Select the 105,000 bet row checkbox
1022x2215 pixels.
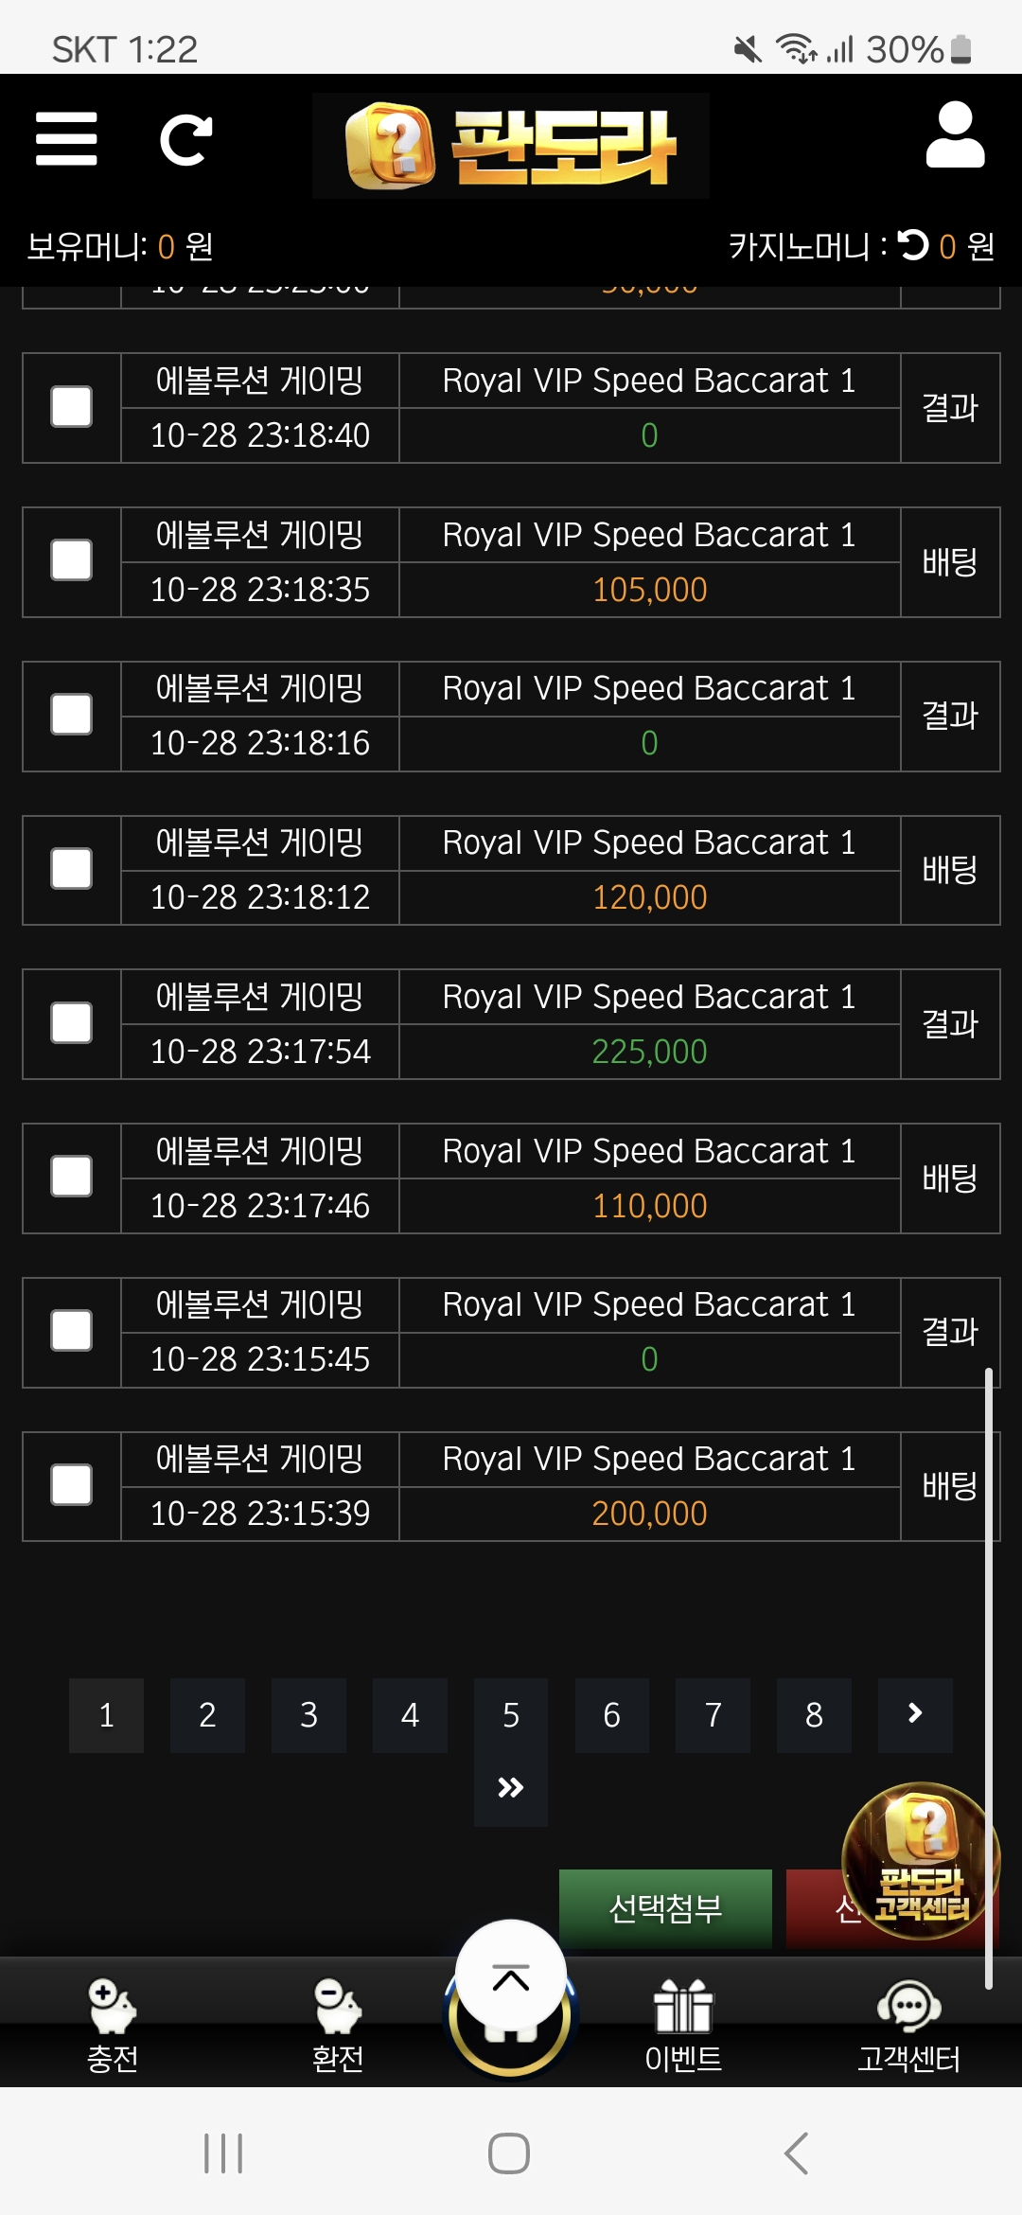click(71, 561)
